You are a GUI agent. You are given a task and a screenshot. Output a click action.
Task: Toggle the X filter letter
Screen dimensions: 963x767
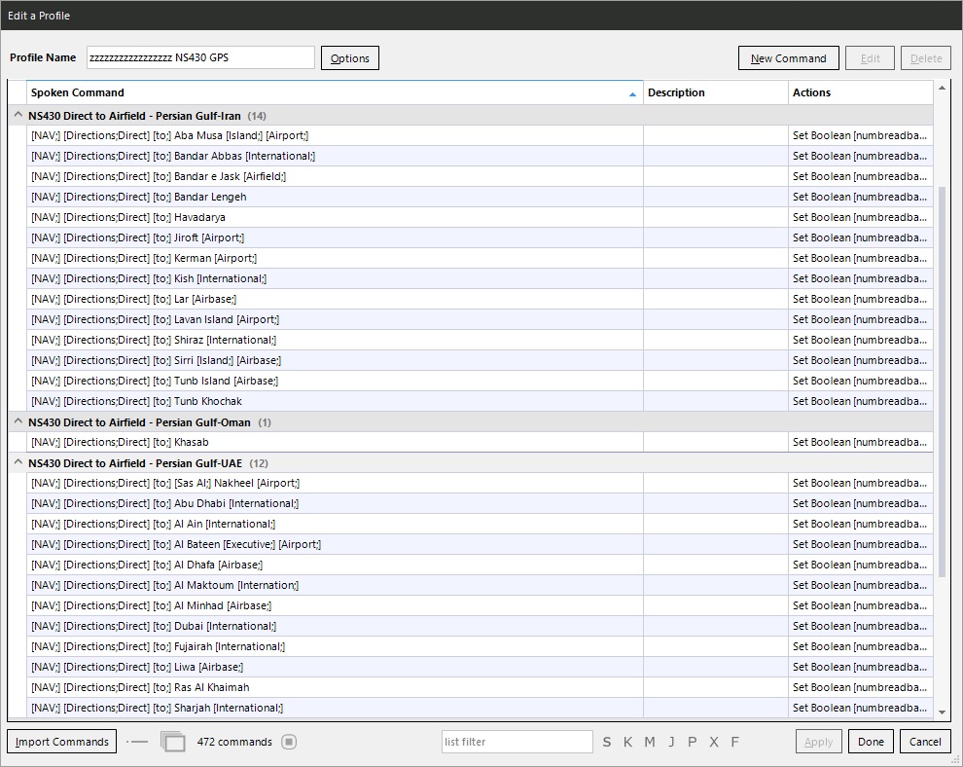tap(714, 742)
